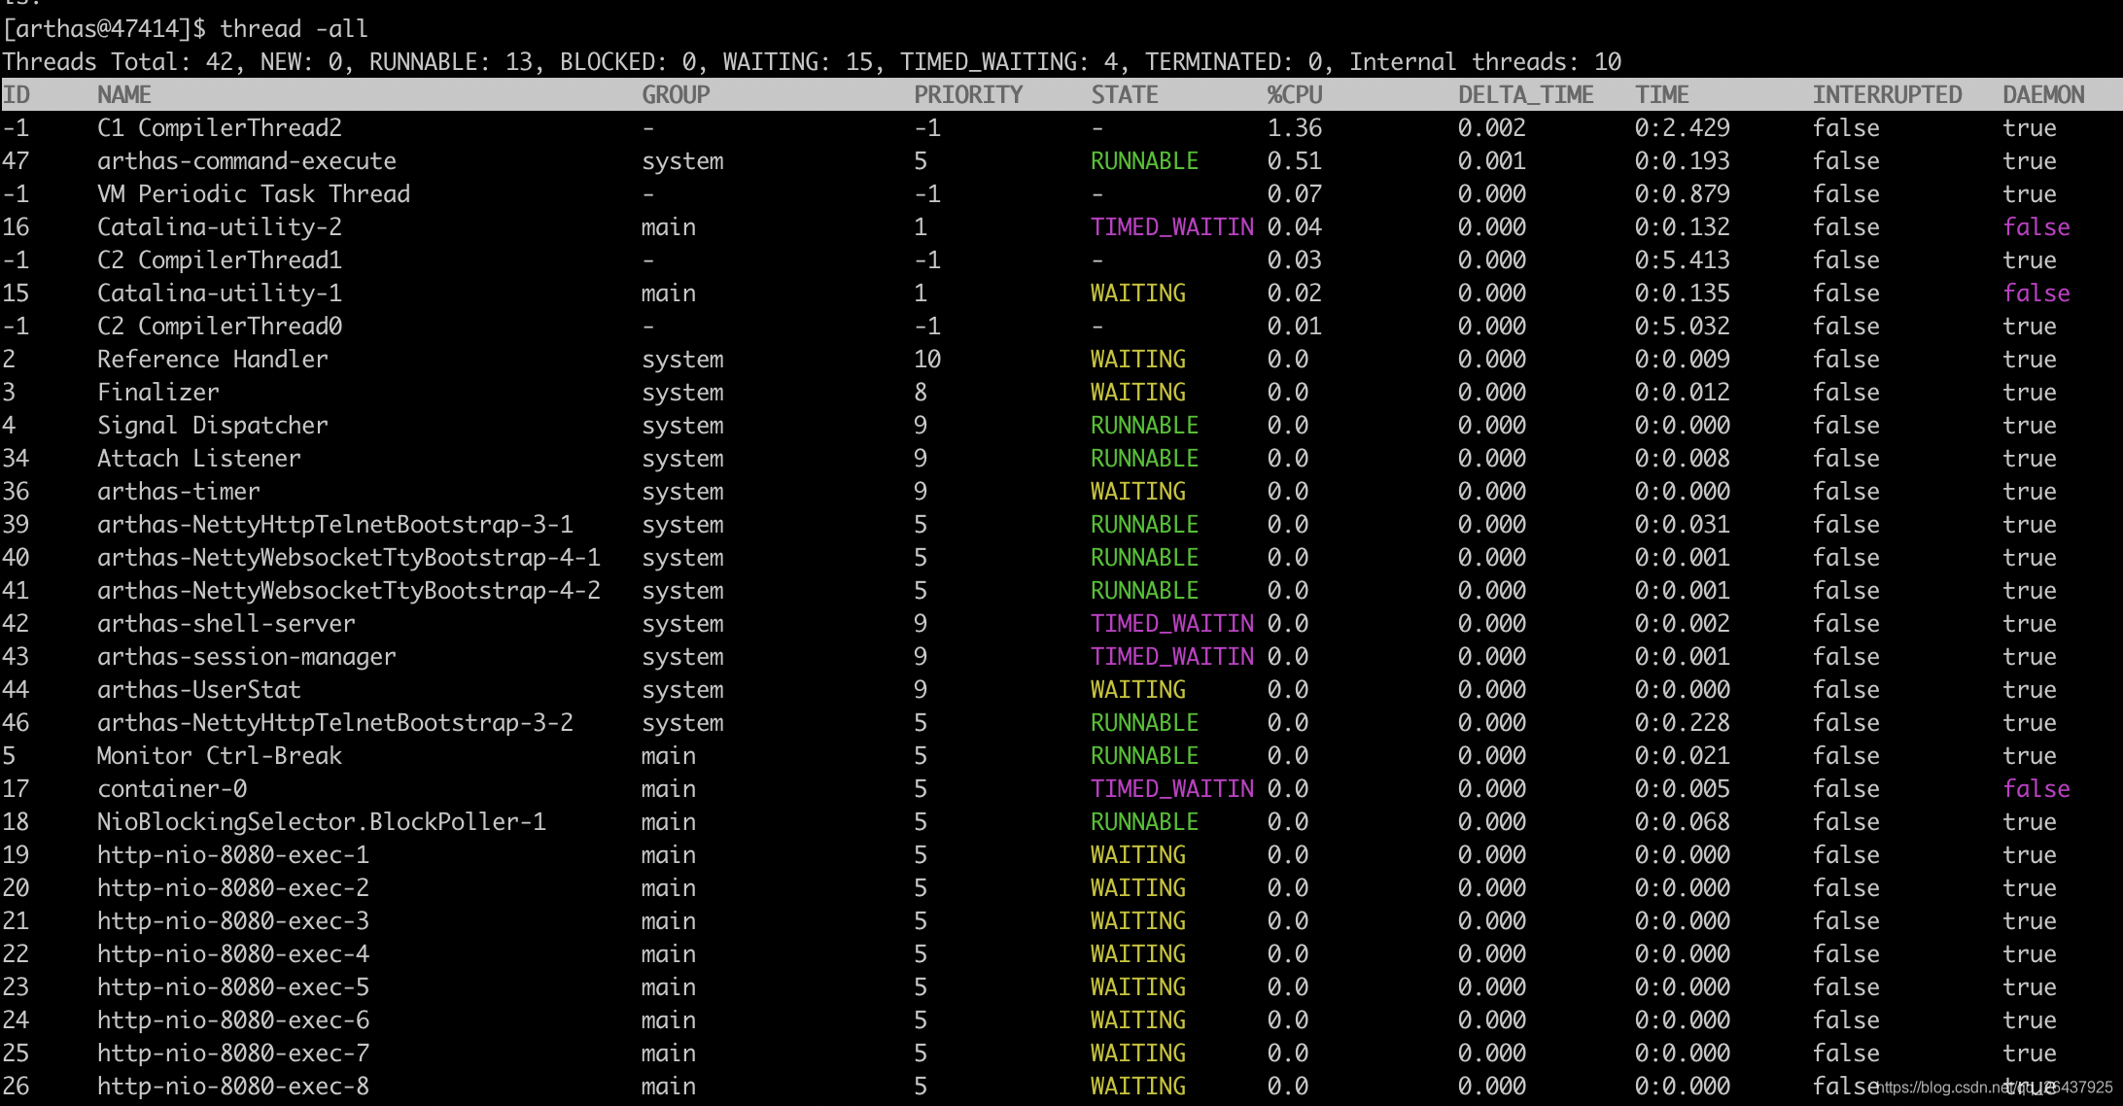
Task: Select the 'arthas-timer' thread name
Action: tap(179, 492)
